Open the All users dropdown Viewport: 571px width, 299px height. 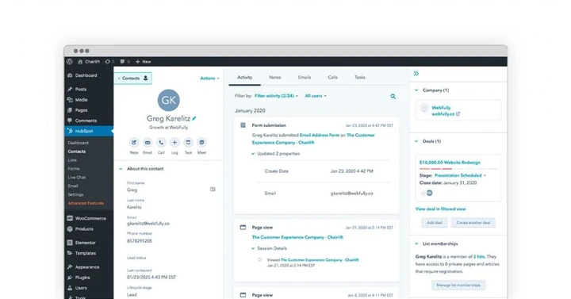coord(316,96)
